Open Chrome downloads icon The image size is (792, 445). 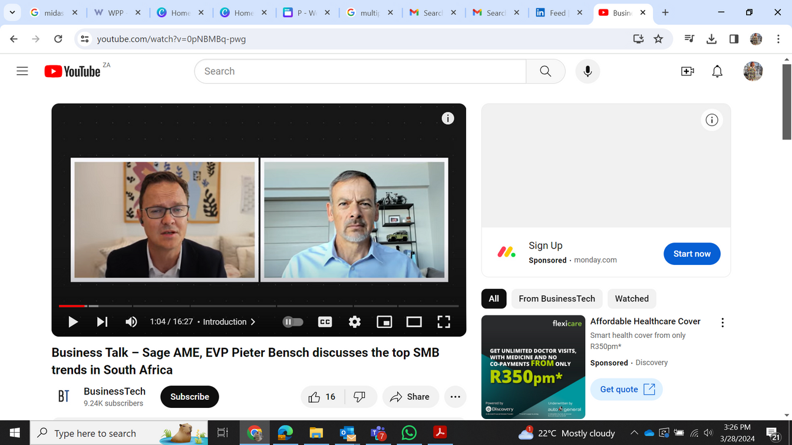tap(711, 39)
